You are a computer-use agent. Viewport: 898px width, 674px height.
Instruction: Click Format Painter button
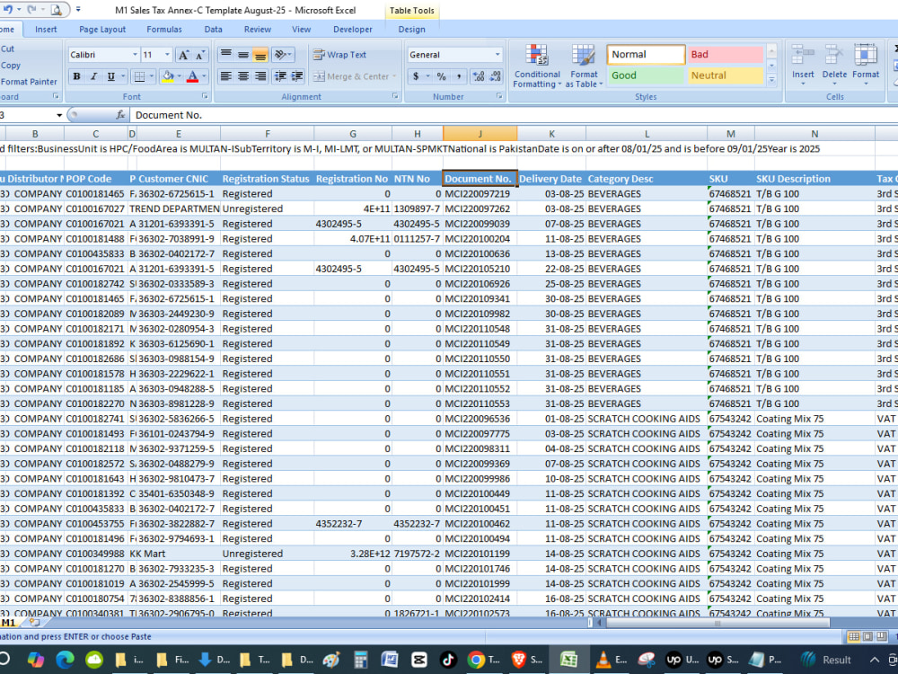point(29,82)
